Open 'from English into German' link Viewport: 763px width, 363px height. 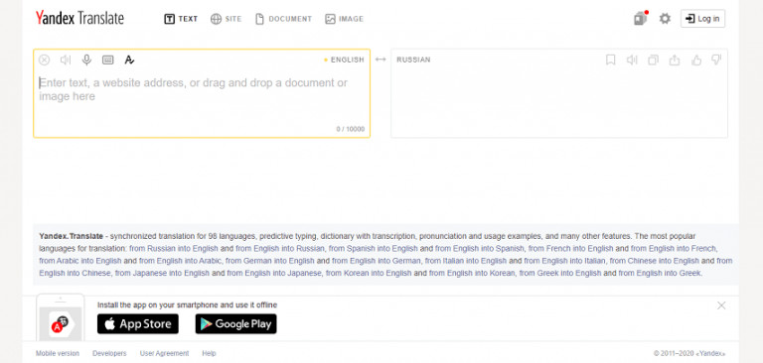[377, 261]
